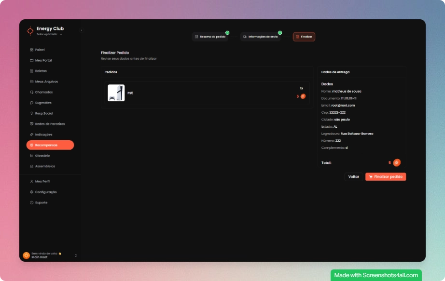Click the green check on Resumo do pedido
This screenshot has height=281, width=445.
(x=227, y=32)
